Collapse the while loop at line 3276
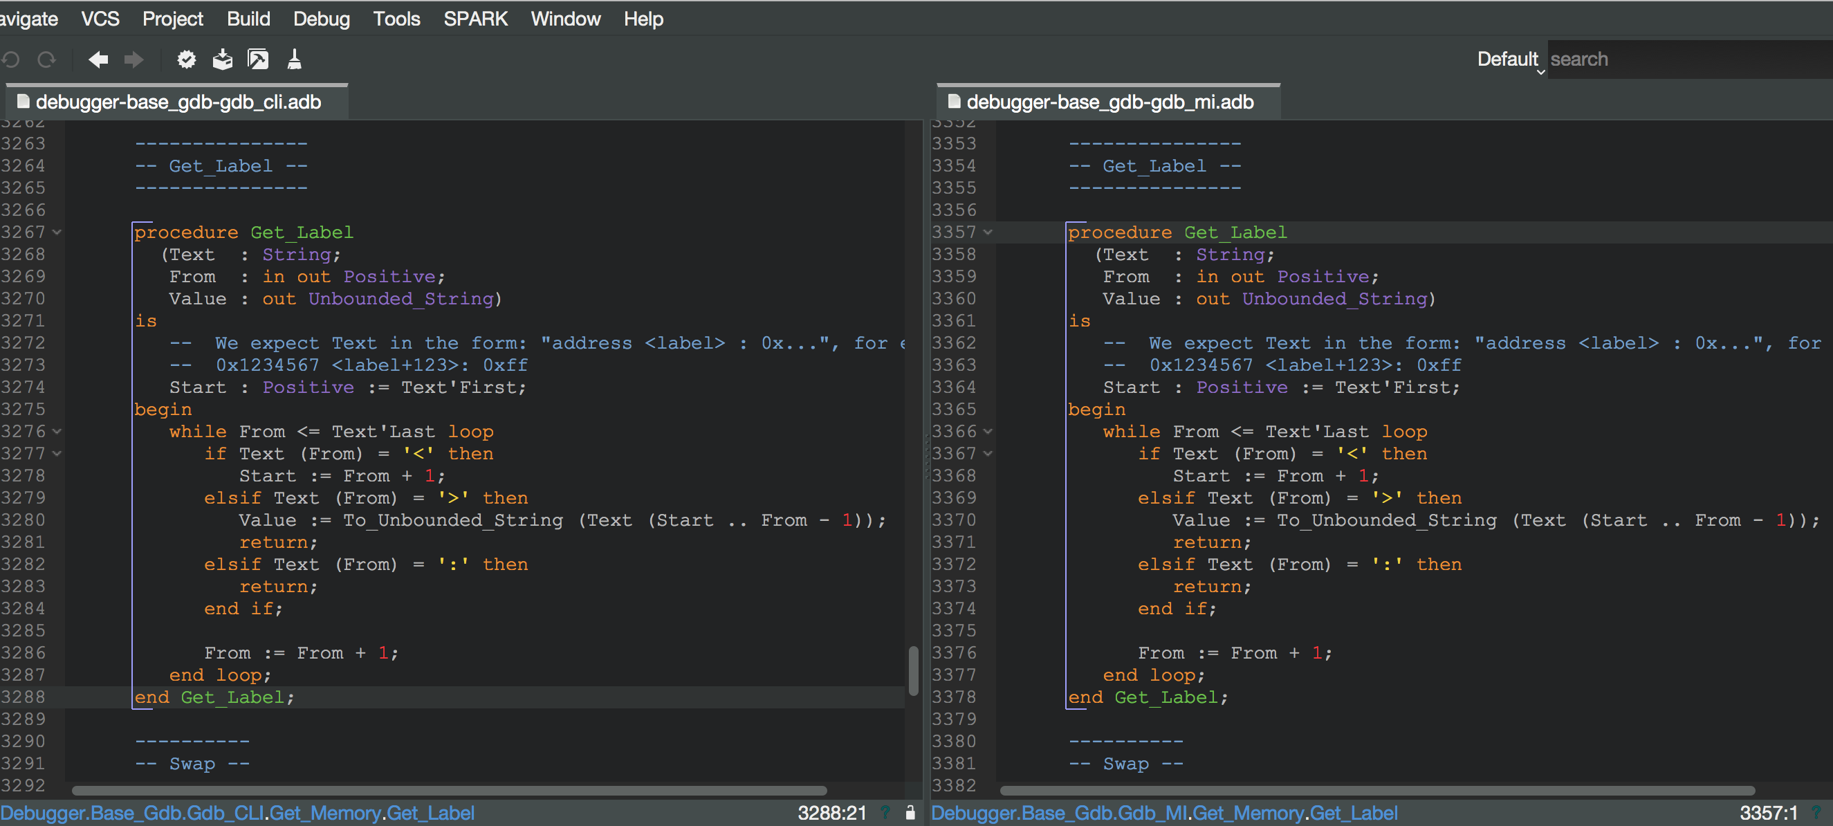The image size is (1833, 826). (57, 432)
